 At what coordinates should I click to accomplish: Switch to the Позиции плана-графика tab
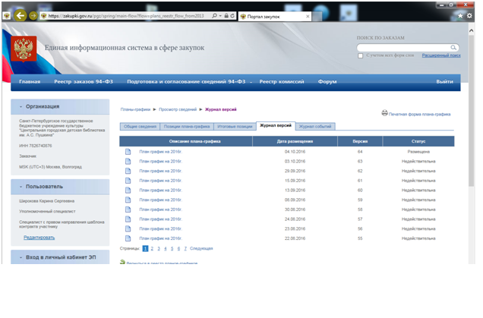pos(187,127)
